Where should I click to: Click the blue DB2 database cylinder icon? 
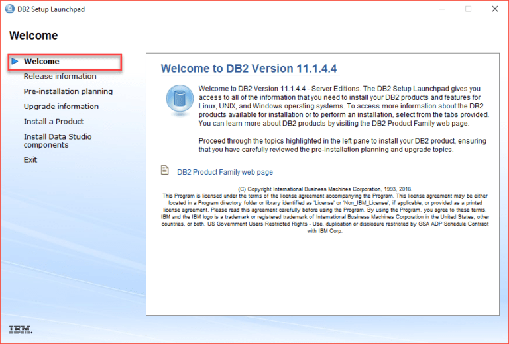tap(180, 99)
